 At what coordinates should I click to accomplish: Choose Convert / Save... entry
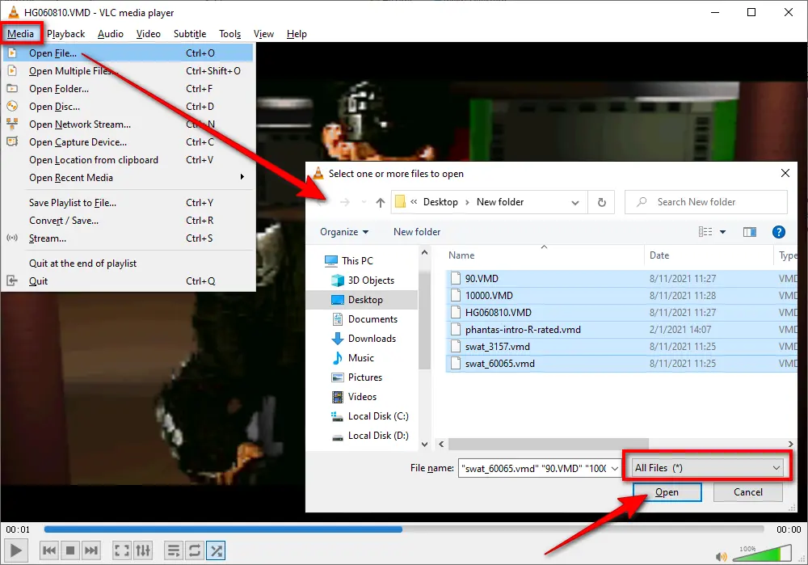pyautogui.click(x=128, y=220)
